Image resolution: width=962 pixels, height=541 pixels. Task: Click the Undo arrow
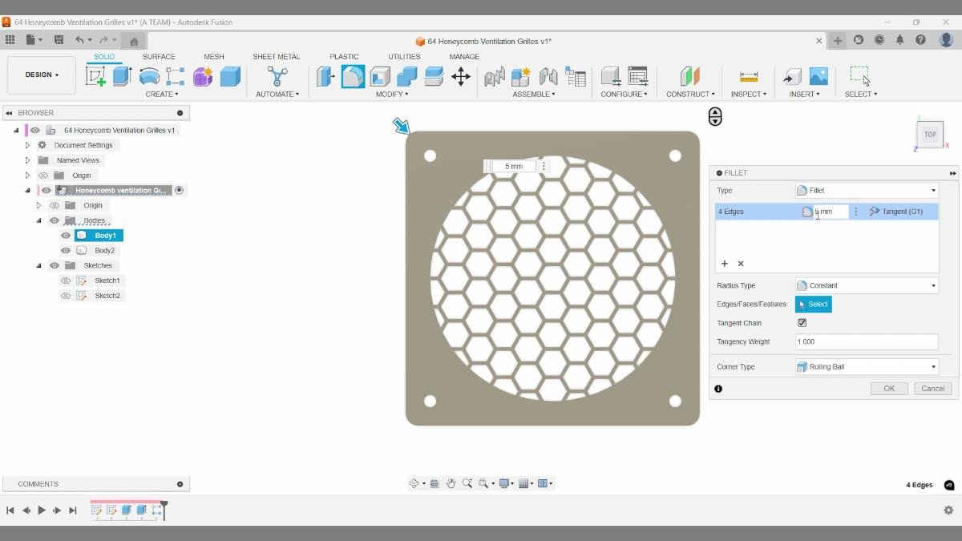tap(79, 39)
